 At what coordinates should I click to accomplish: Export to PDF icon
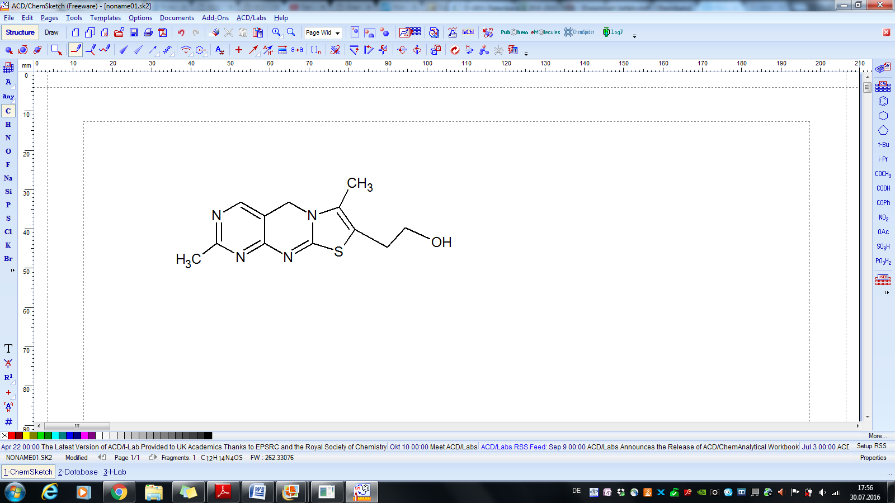[x=163, y=32]
